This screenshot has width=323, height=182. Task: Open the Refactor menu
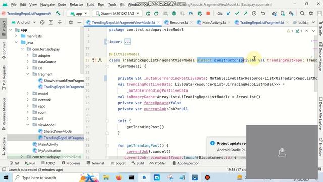click(x=76, y=4)
